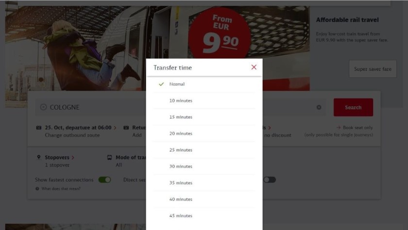This screenshot has height=230, width=408.
Task: Click the red Search button
Action: click(x=353, y=107)
